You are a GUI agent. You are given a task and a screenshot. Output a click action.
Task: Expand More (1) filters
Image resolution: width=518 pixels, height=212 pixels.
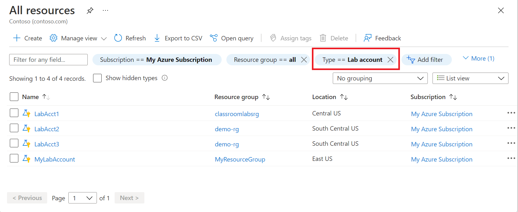point(478,58)
